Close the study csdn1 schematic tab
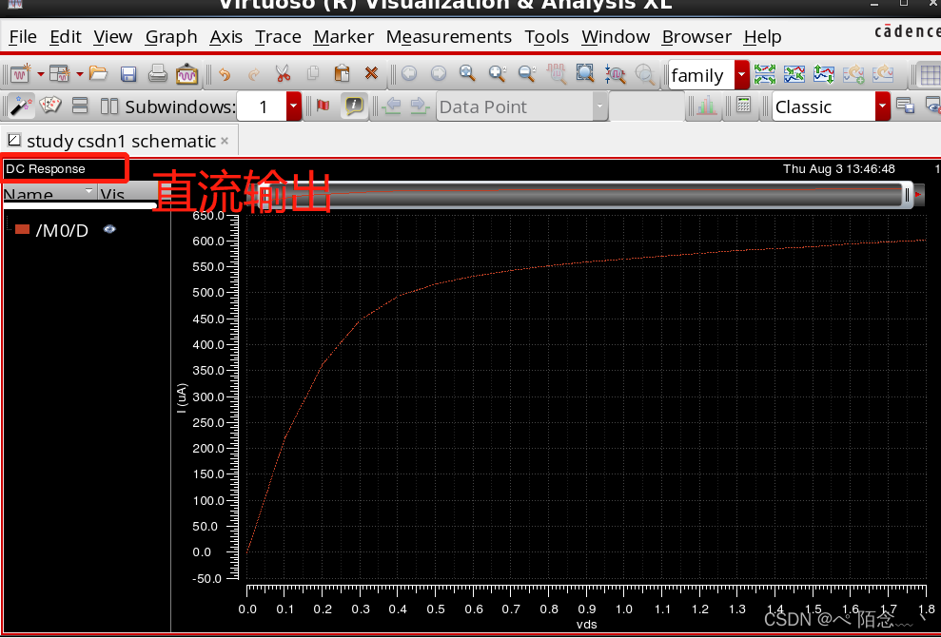The height and width of the screenshot is (638, 941). [x=225, y=141]
